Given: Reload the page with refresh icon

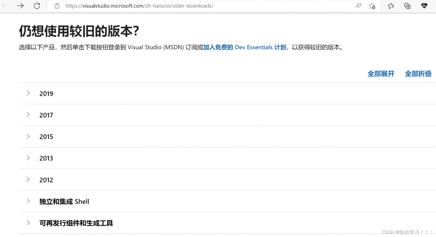Looking at the screenshot, I should point(37,6).
